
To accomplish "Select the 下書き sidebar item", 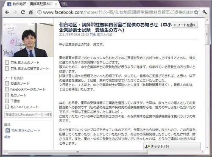I will (x=12, y=101).
